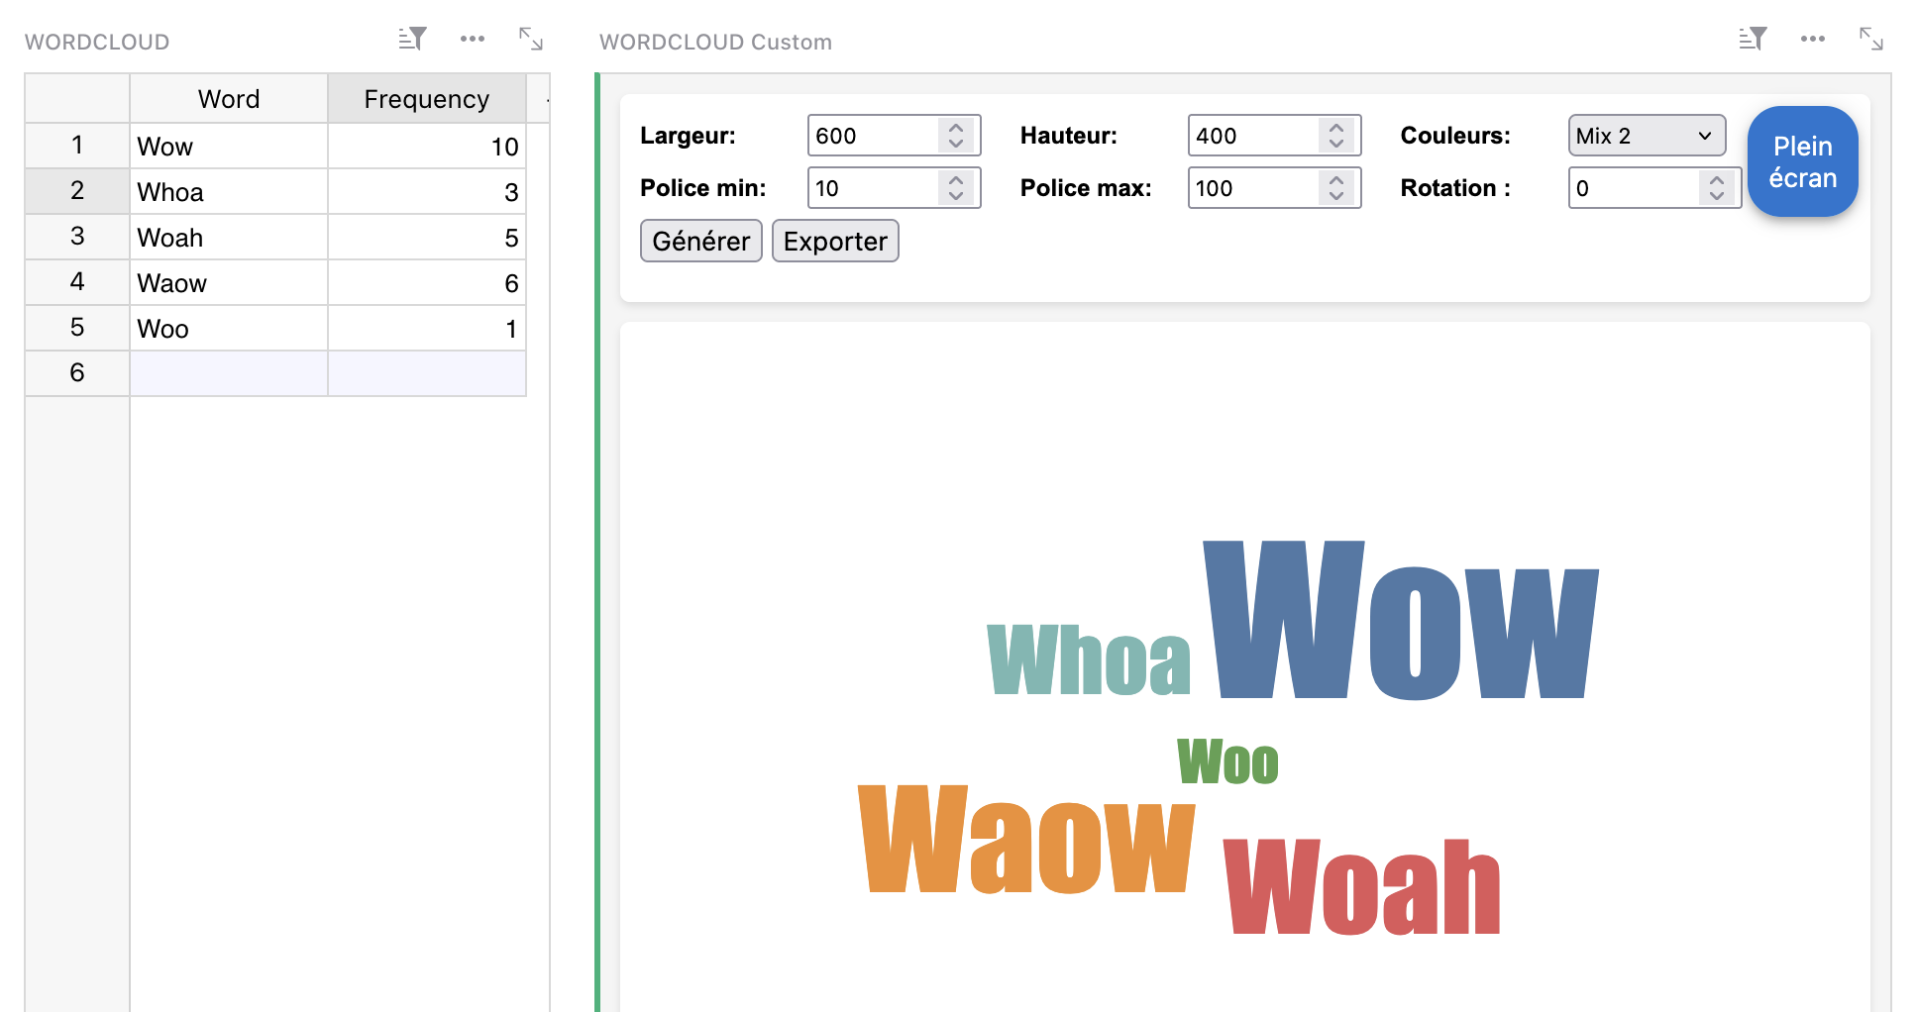Click inside the Largeur value box
This screenshot has height=1012, width=1918.
[x=872, y=136]
